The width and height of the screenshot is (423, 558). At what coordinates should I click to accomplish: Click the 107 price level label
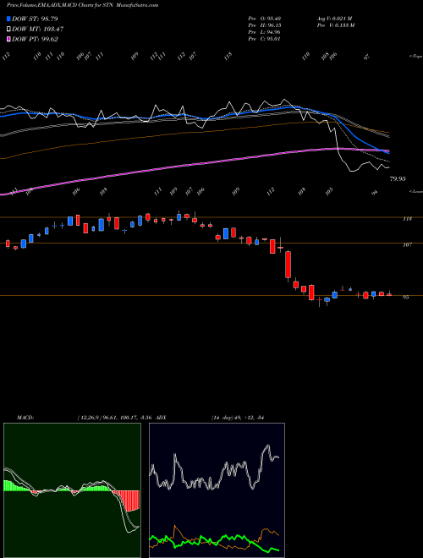click(x=407, y=245)
